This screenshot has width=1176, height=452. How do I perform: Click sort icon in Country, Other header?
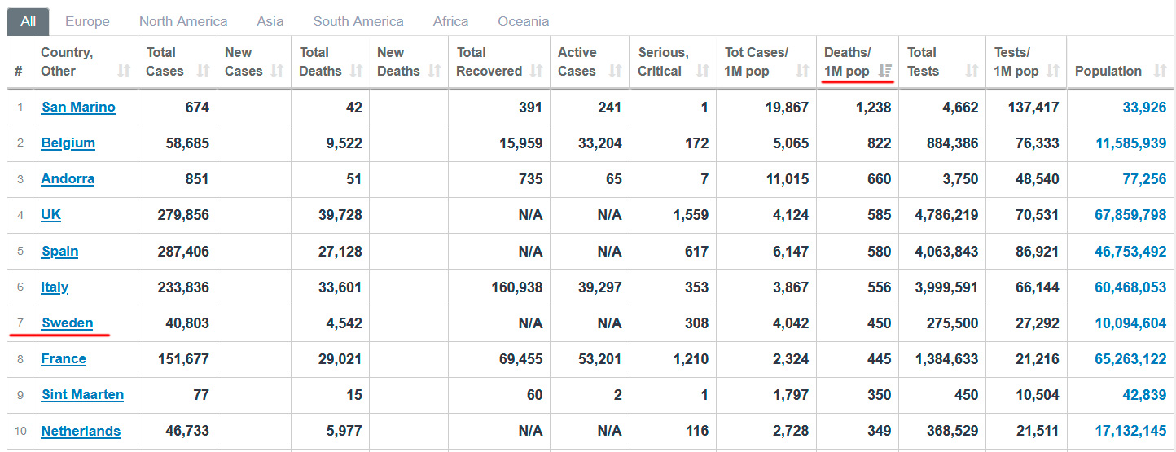point(124,72)
